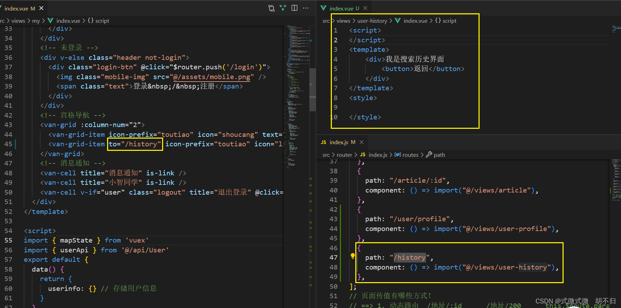Click '消息通知' van-cell title on line 48
The height and width of the screenshot is (308, 621).
[124, 173]
